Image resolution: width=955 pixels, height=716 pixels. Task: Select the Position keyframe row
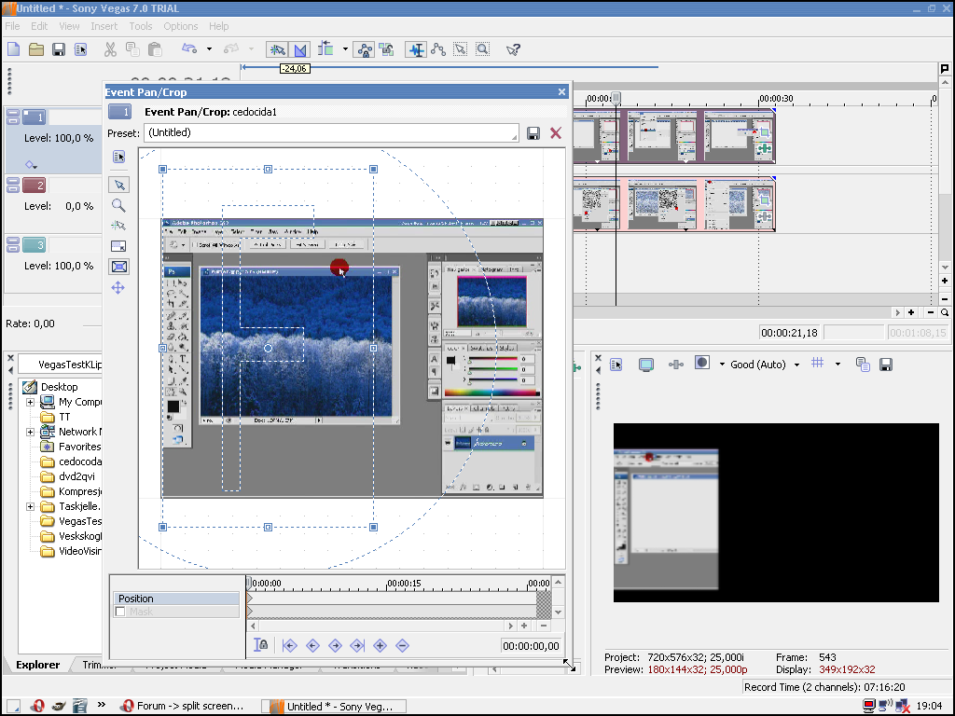click(x=176, y=599)
